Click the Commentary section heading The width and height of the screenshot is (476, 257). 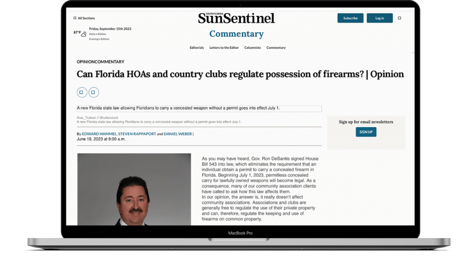click(x=237, y=34)
